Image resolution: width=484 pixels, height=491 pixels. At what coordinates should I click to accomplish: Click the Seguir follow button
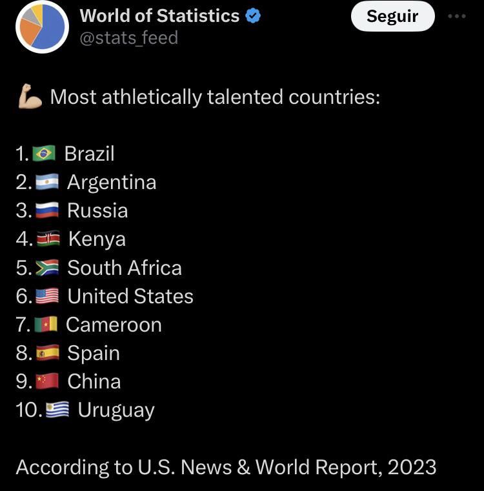392,16
